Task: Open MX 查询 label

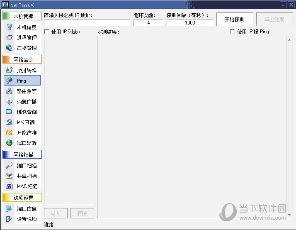Action: (26, 122)
